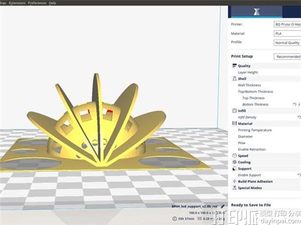Click the Infill category icon
This screenshot has width=301, height=225.
pyautogui.click(x=234, y=111)
